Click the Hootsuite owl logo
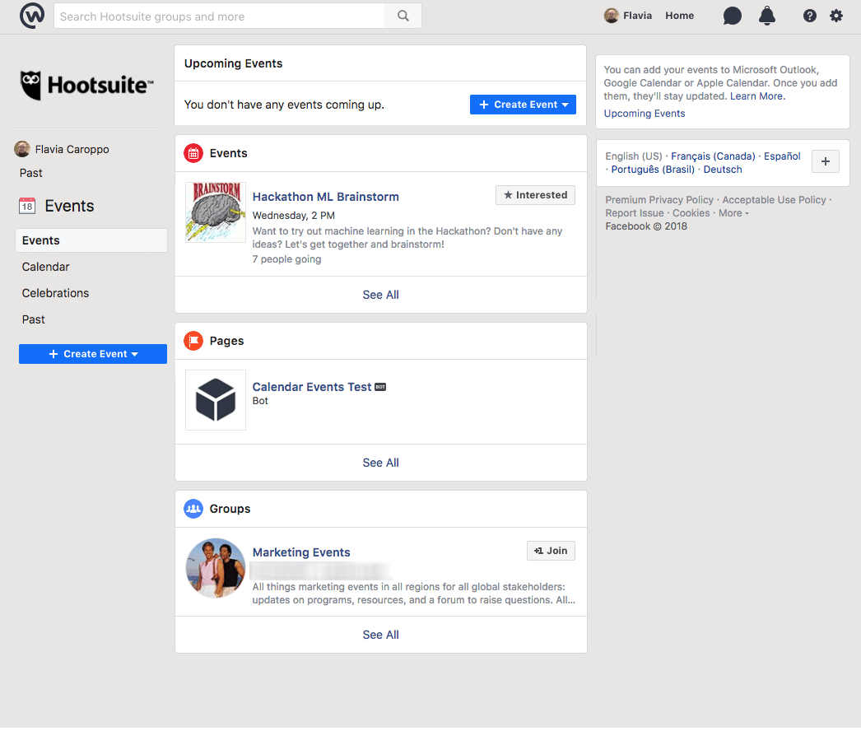The image size is (861, 731). [86, 85]
